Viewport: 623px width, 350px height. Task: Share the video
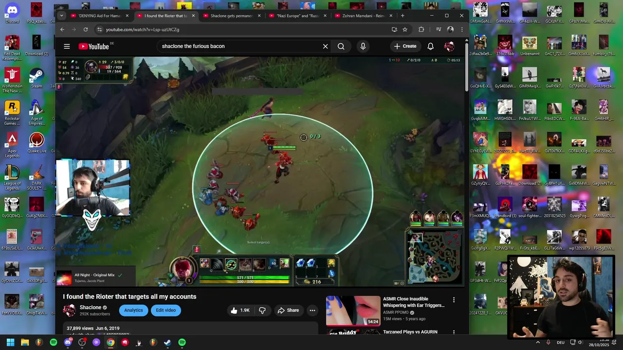point(288,310)
